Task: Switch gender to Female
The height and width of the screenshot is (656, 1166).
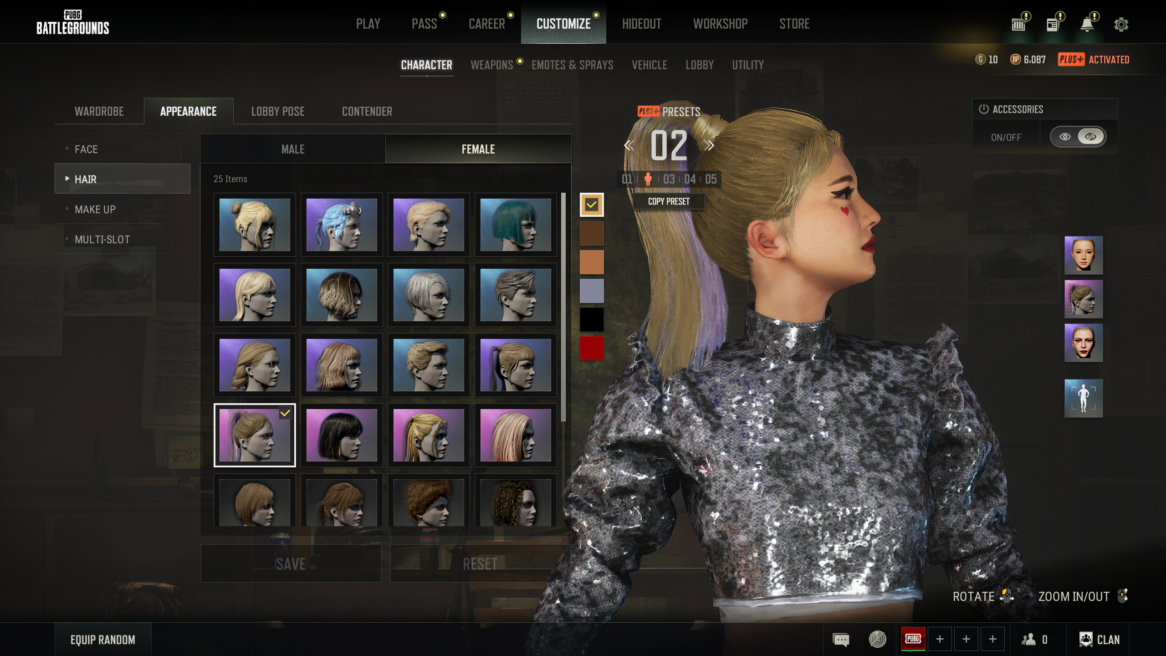Action: (478, 149)
